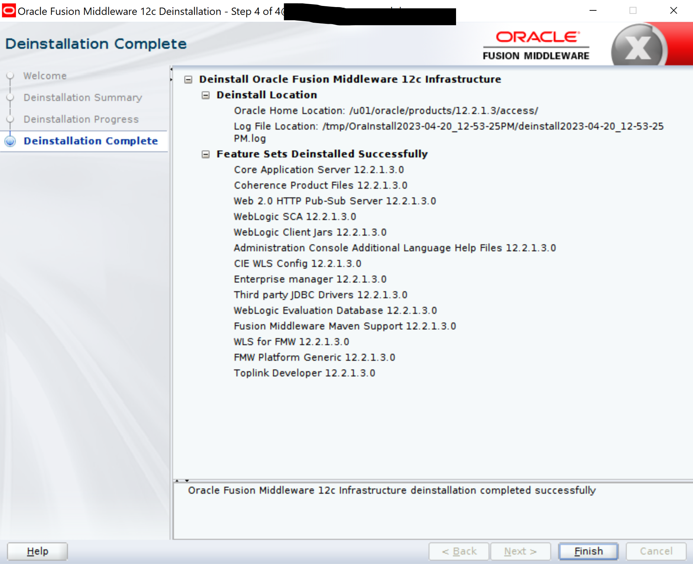Select the Log File Location entry
The image size is (693, 564).
(448, 126)
